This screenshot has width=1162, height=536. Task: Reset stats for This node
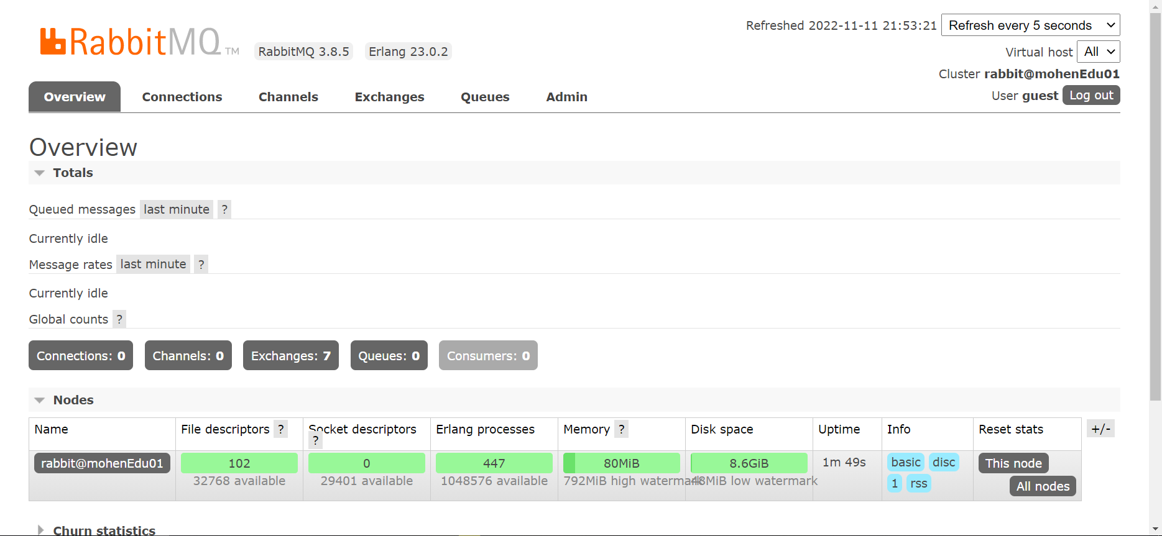1013,463
